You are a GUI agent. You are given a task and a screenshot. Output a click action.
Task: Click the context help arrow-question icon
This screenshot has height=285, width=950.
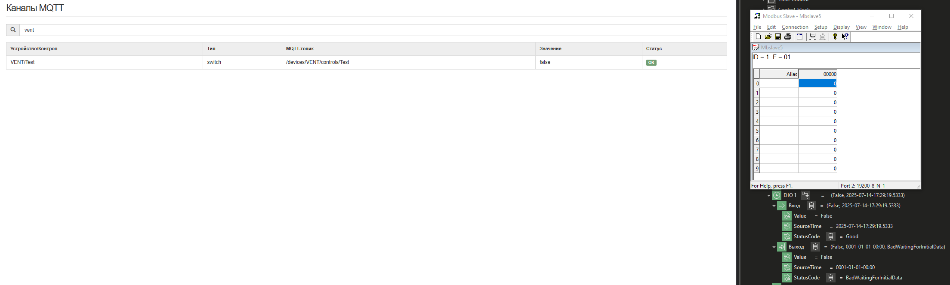(845, 36)
